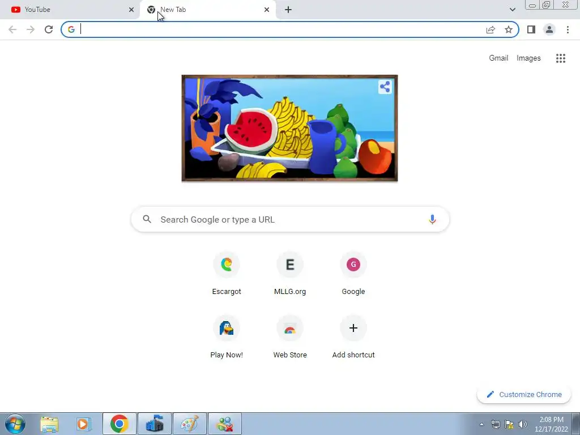
Task: Launch Windows Media Player from taskbar
Action: point(84,424)
